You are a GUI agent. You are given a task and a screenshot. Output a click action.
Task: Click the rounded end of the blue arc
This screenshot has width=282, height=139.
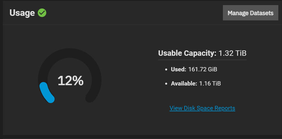[x=51, y=99]
